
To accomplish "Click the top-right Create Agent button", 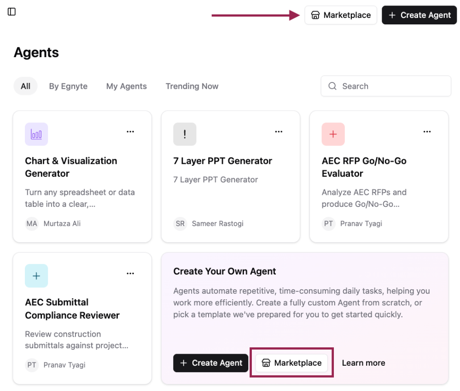I will click(419, 15).
